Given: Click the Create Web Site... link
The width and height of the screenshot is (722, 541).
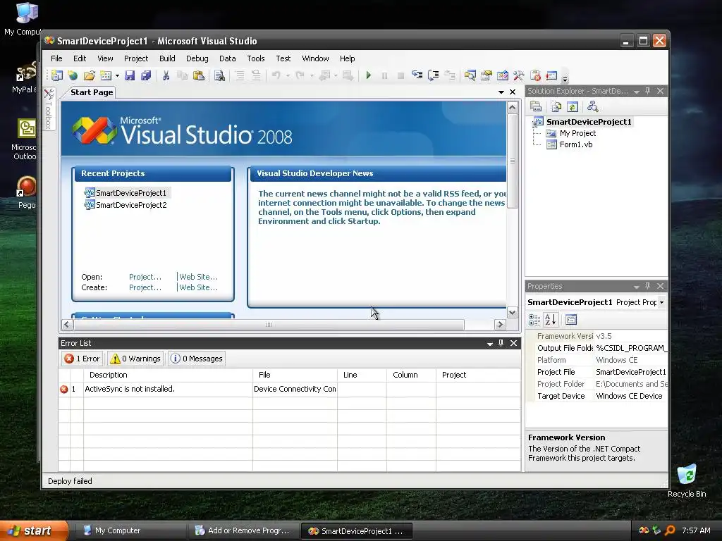Looking at the screenshot, I should click(198, 287).
